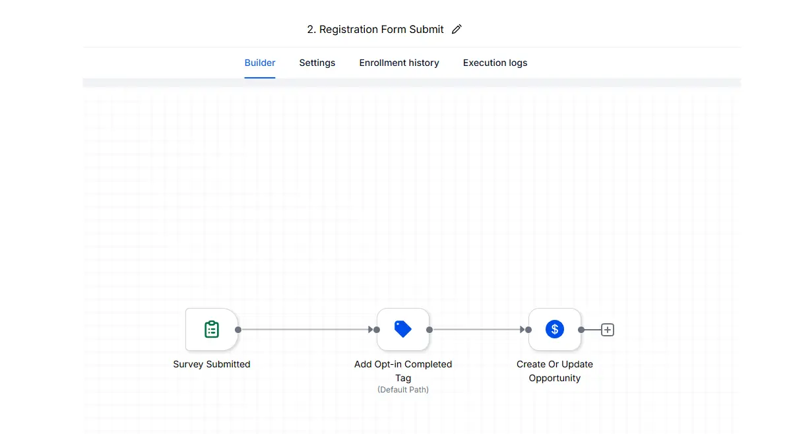Click the 'Survey Submitted' label
The height and width of the screenshot is (434, 791).
211,364
